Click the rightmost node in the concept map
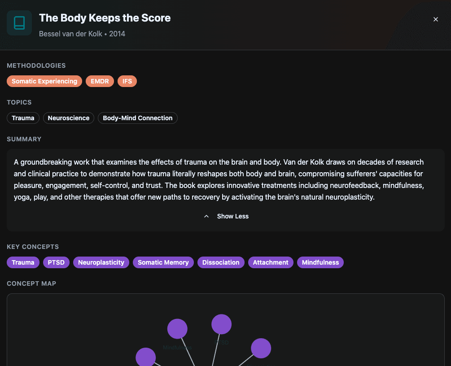This screenshot has width=451, height=366. pyautogui.click(x=261, y=348)
